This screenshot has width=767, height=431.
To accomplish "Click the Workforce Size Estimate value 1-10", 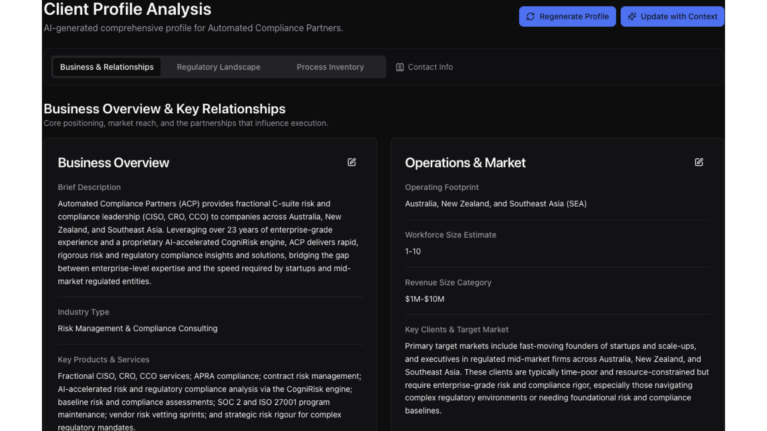I will [413, 251].
